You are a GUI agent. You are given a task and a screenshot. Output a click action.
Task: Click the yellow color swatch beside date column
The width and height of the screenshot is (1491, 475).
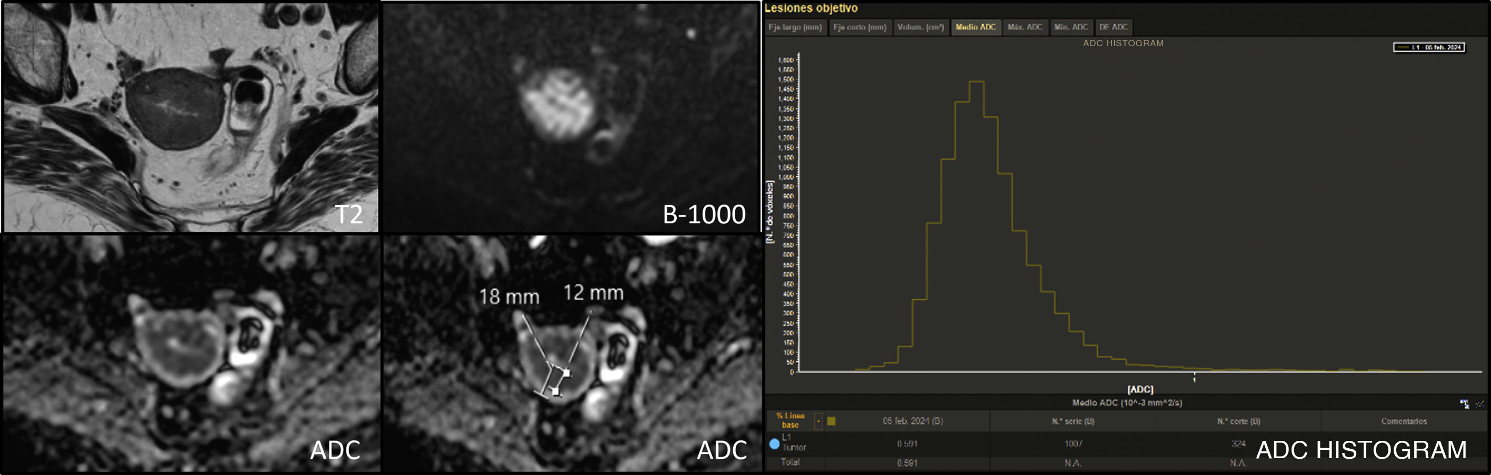pyautogui.click(x=831, y=421)
